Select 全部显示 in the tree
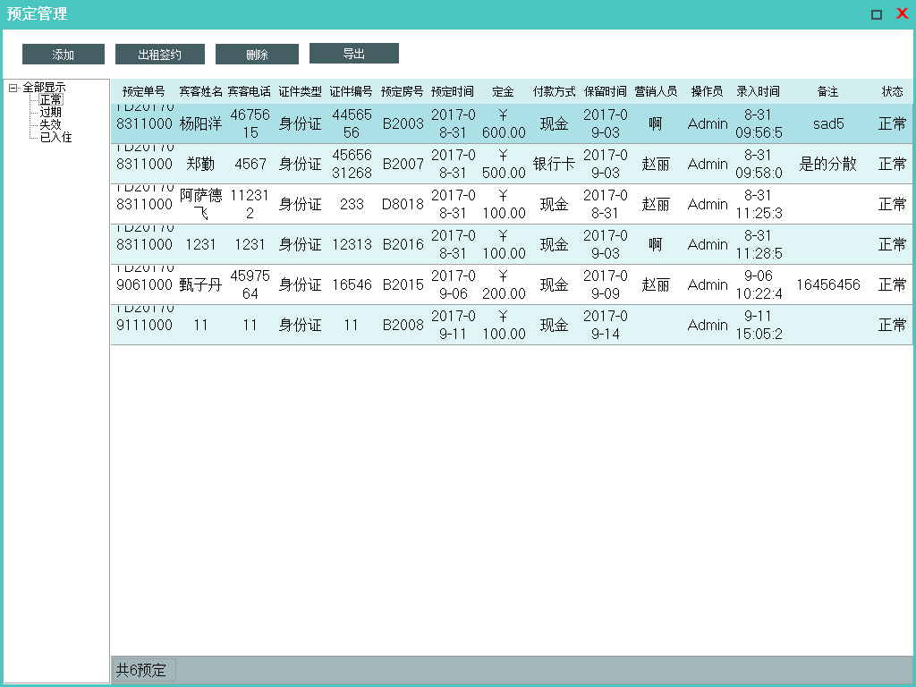Screen dimensions: 916x687 click(44, 88)
